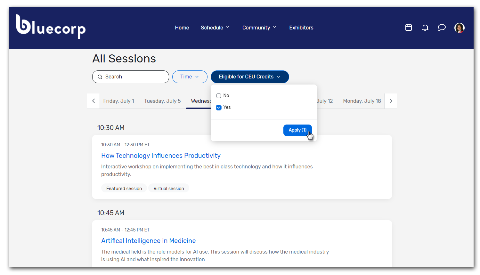The height and width of the screenshot is (275, 480).
Task: Expand the Schedule menu
Action: coord(215,28)
